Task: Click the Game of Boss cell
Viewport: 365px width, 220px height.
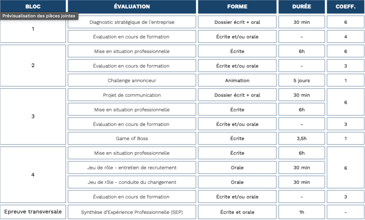Action: point(132,139)
